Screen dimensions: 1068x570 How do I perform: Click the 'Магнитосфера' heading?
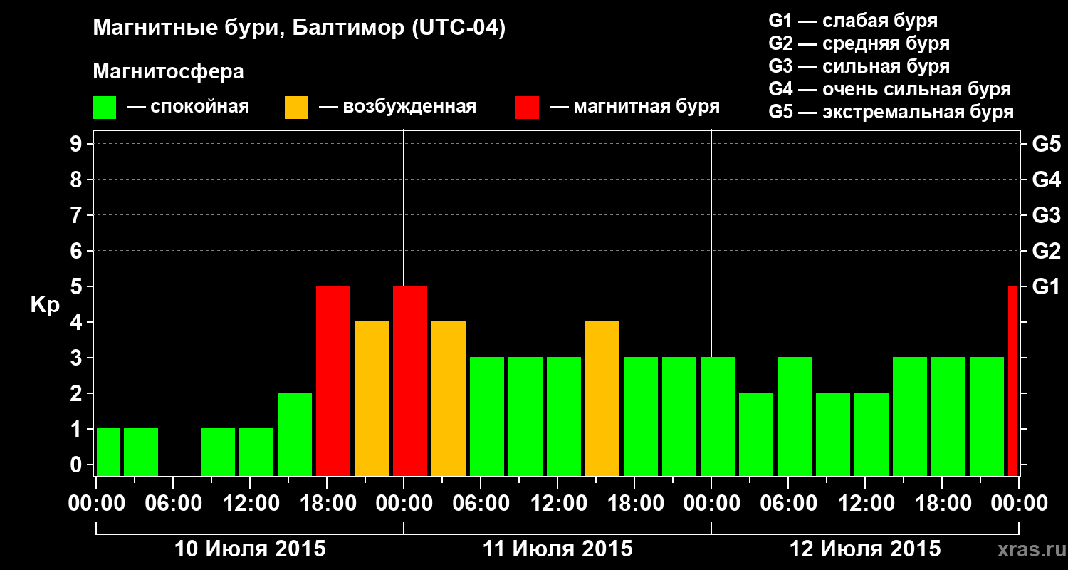(x=168, y=72)
